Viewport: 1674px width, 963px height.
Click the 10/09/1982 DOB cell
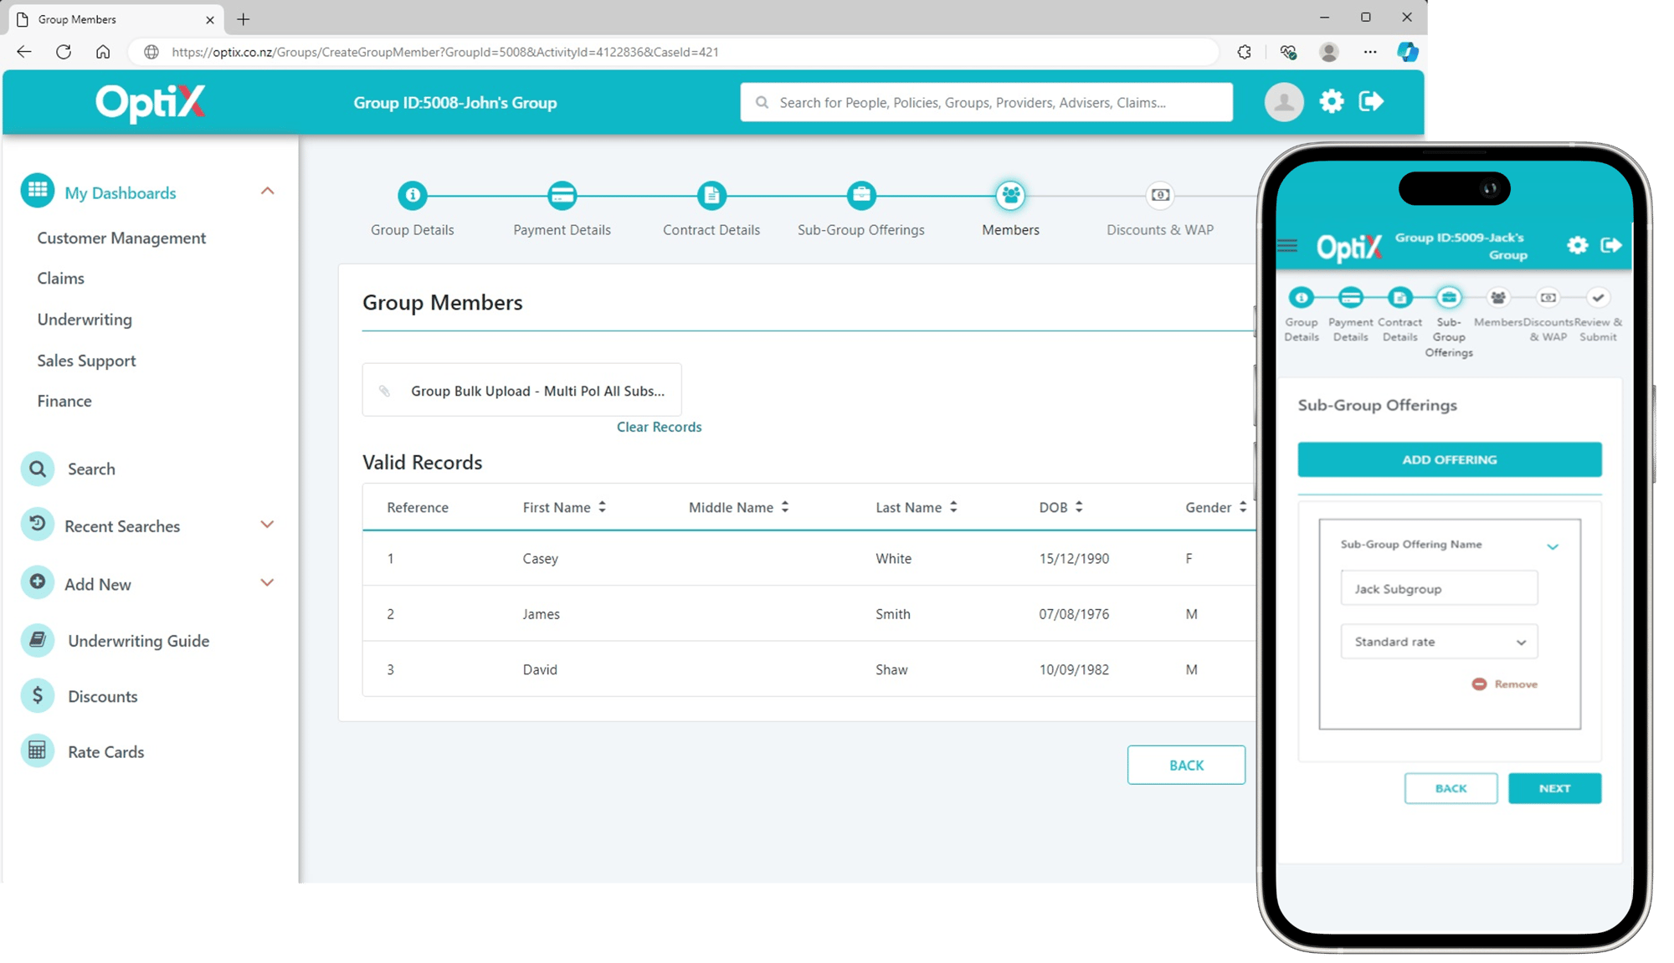(x=1074, y=669)
